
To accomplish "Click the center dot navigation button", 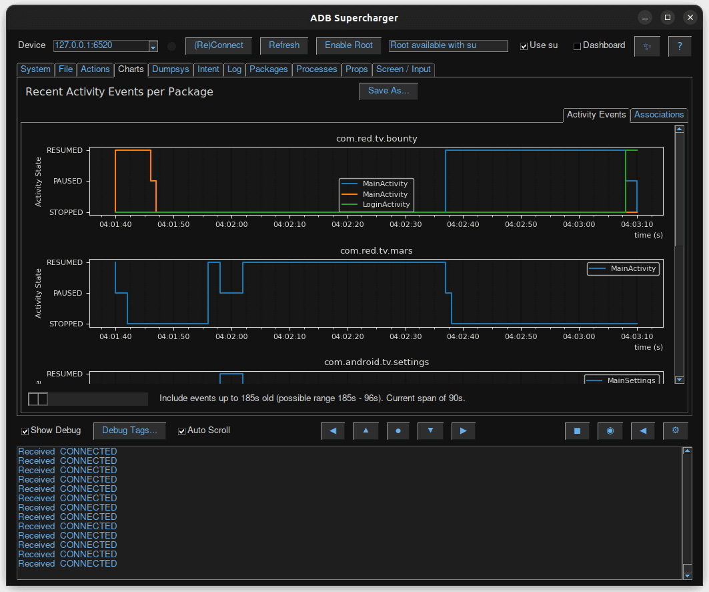I will click(x=398, y=431).
